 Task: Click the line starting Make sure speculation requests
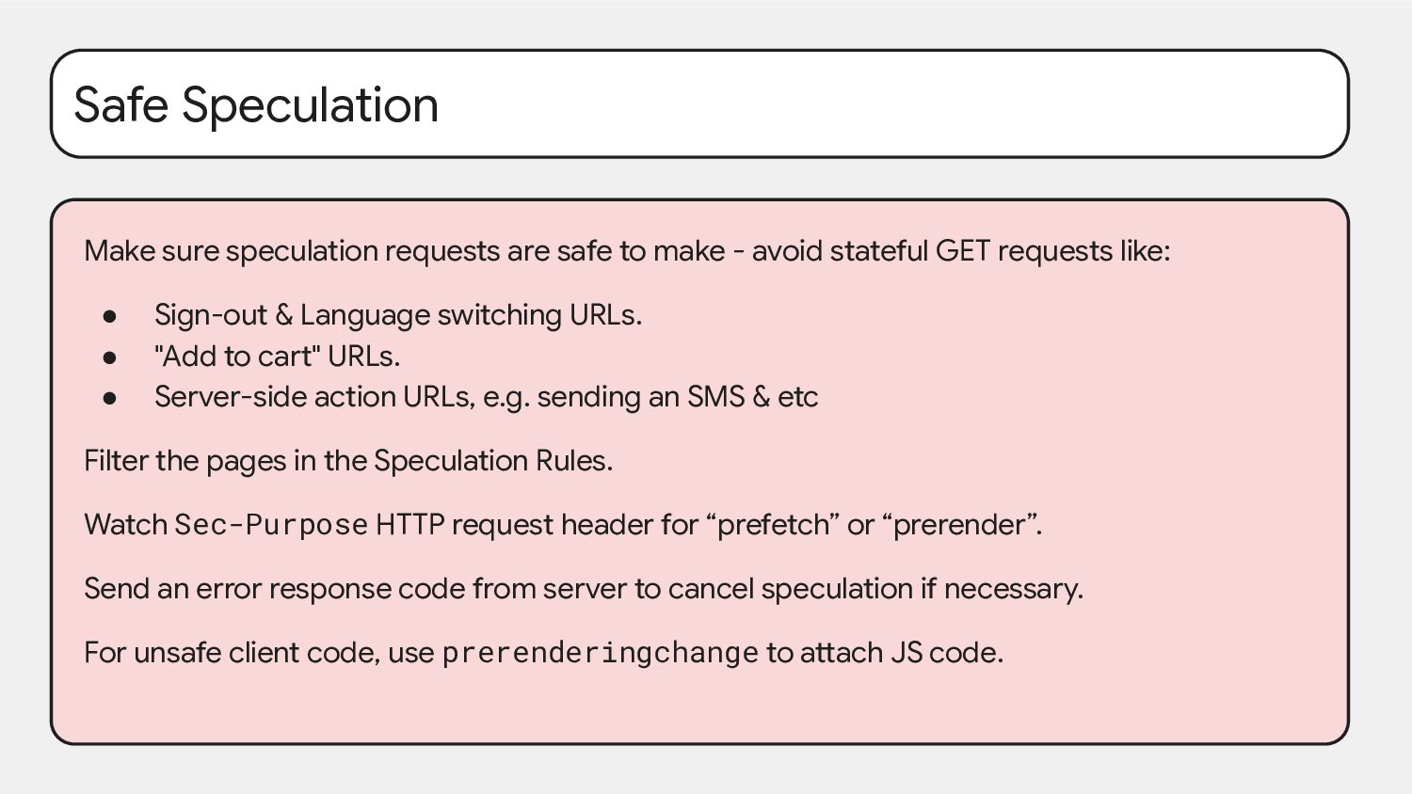click(627, 251)
